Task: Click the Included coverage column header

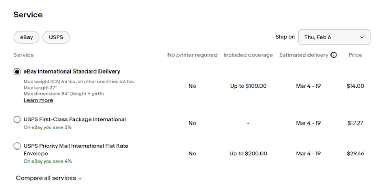Action: 248,55
